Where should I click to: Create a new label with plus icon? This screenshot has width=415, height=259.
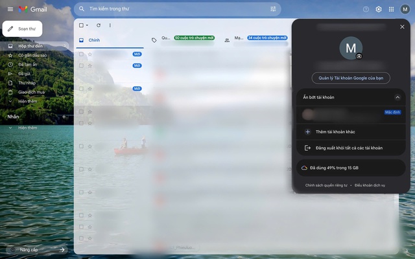point(64,117)
